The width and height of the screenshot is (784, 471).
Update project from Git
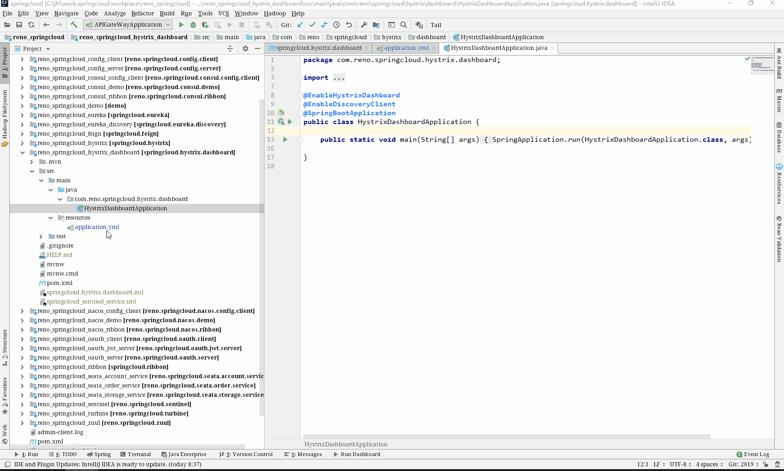tap(300, 25)
